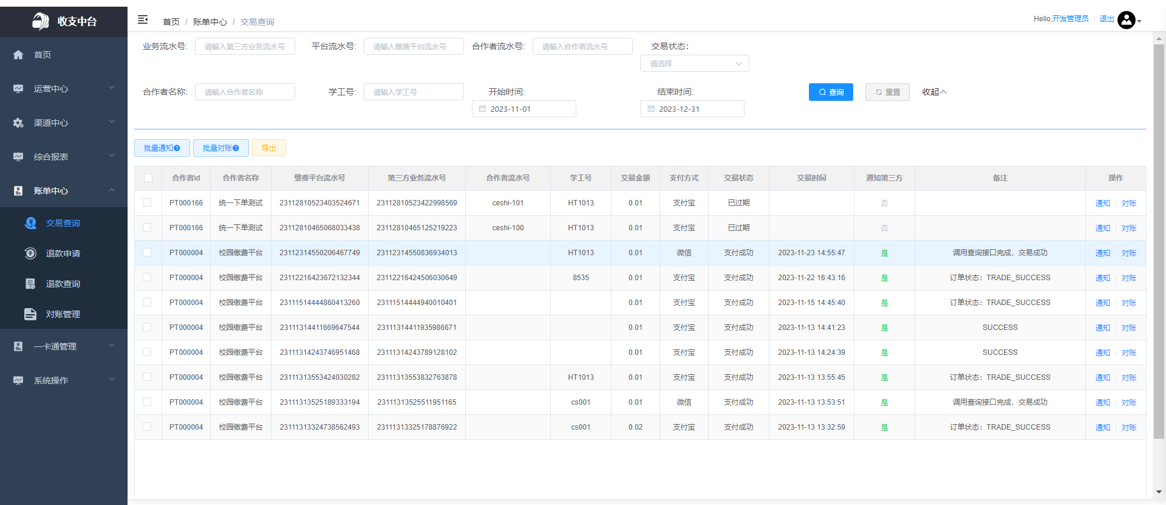Click the calendar icon in 开始时间 field

(x=483, y=109)
